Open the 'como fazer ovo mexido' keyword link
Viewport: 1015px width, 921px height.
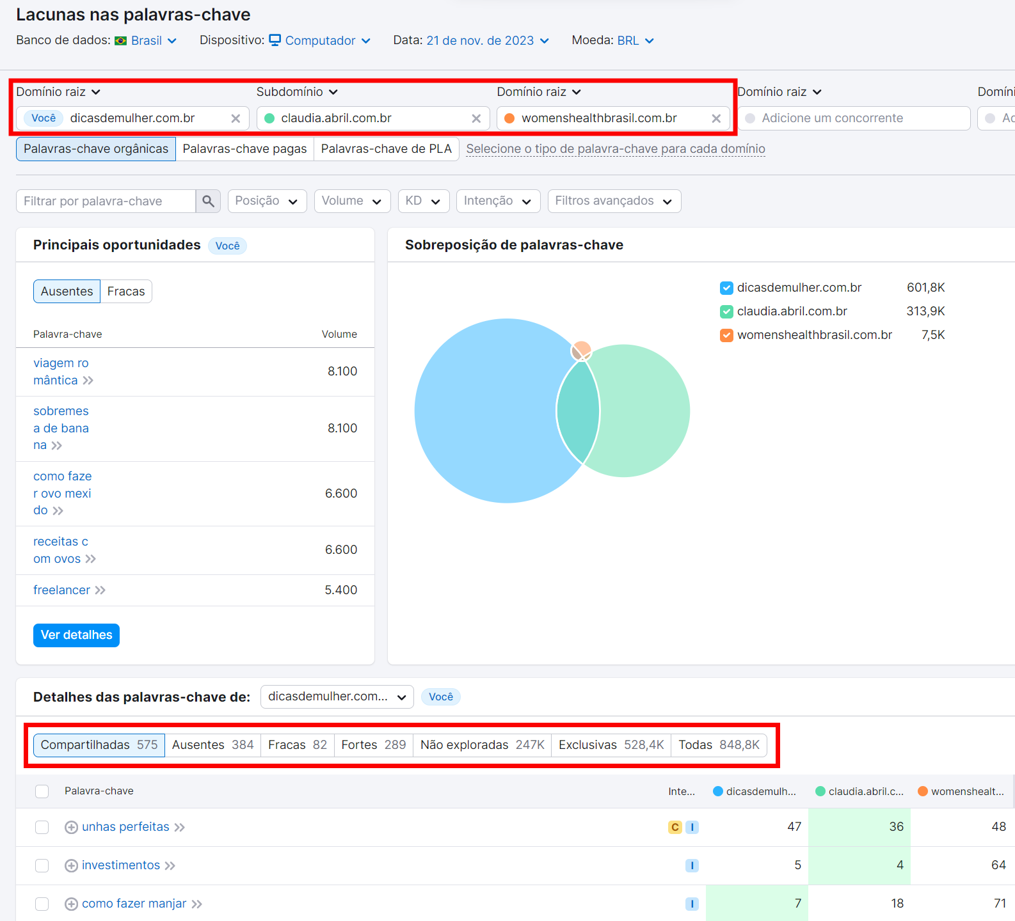62,493
